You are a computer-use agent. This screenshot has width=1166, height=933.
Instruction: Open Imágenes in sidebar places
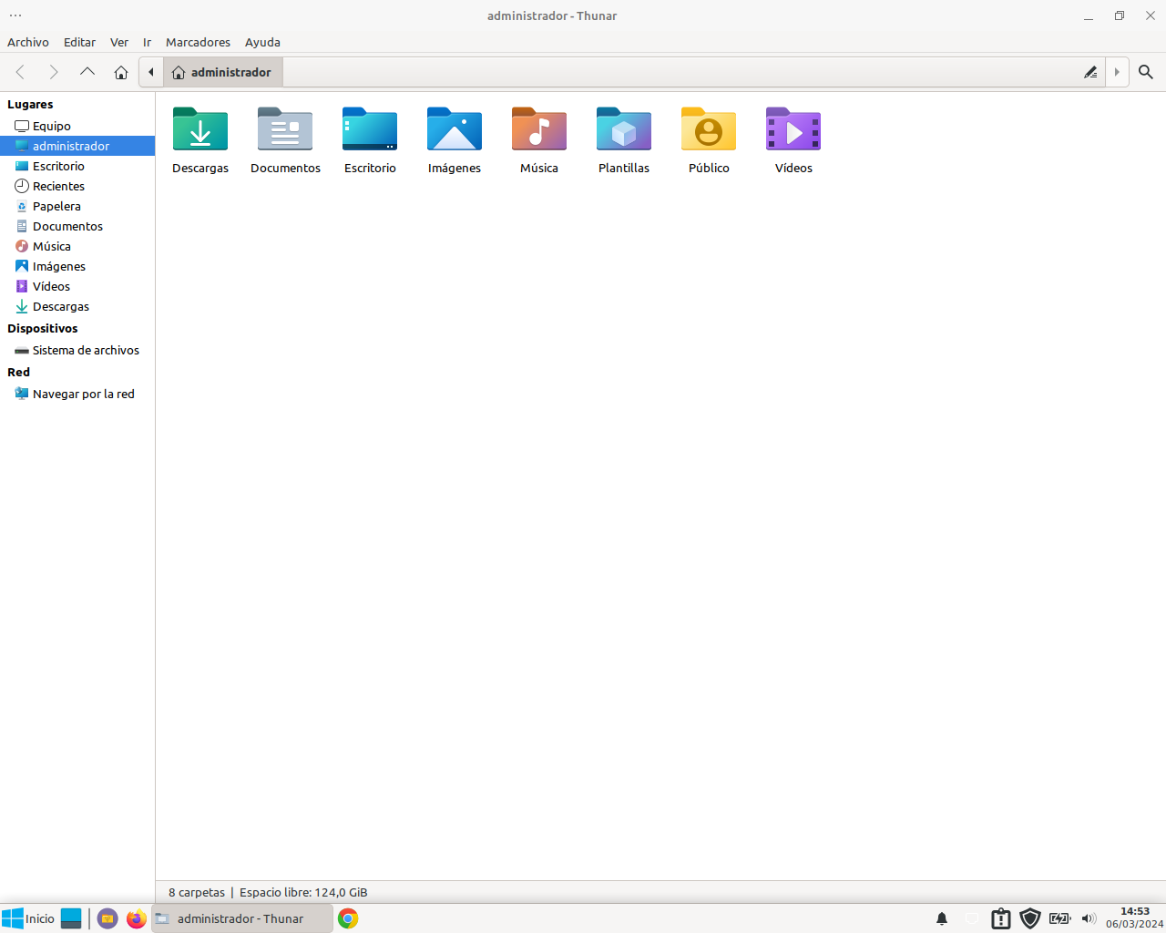tap(77, 266)
